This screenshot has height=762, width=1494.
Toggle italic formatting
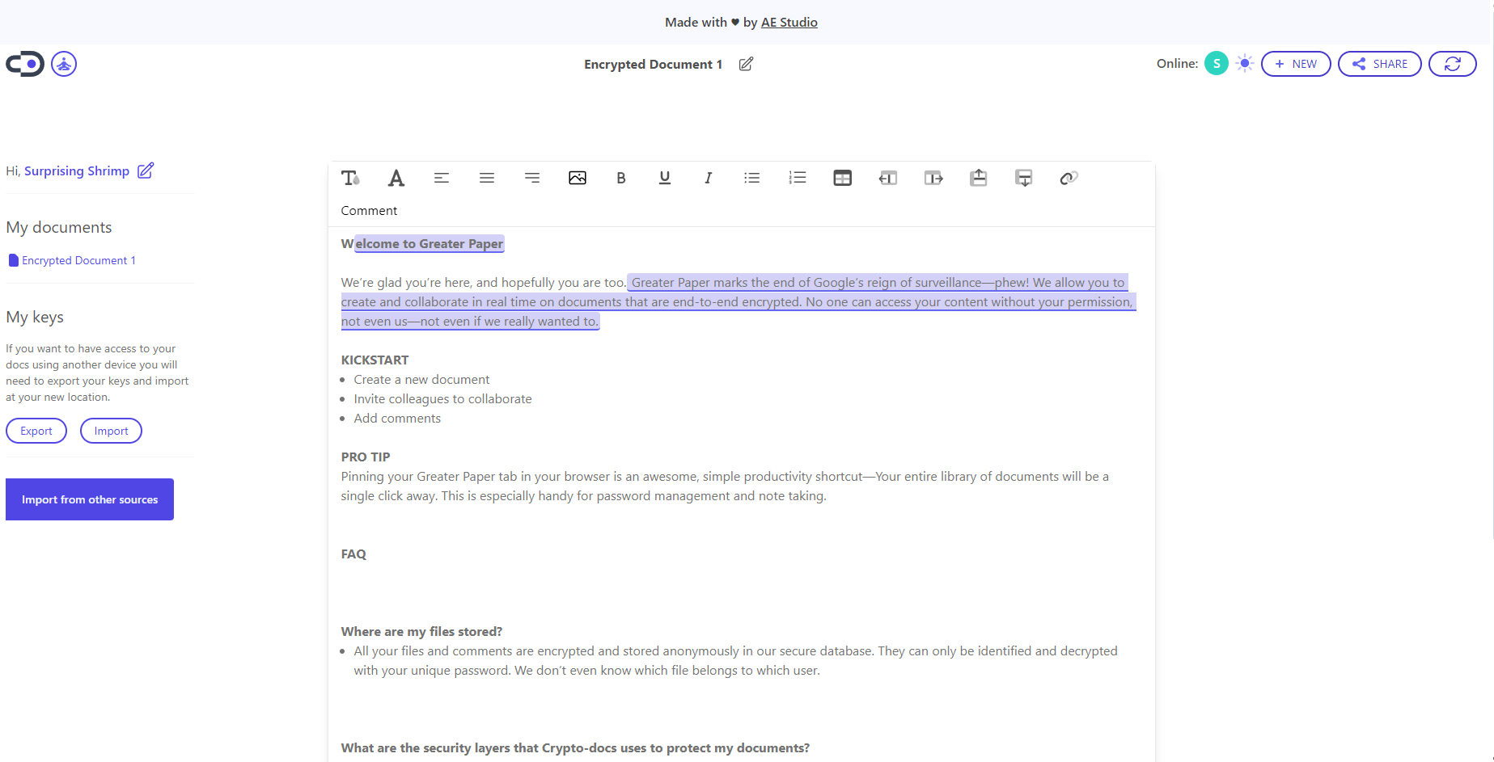[x=709, y=178]
